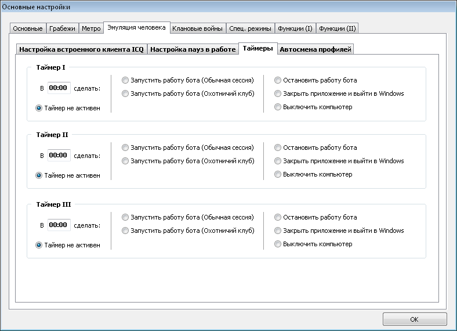The image size is (457, 331).
Task: Select the Таймеры sub-tab
Action: pyautogui.click(x=257, y=48)
